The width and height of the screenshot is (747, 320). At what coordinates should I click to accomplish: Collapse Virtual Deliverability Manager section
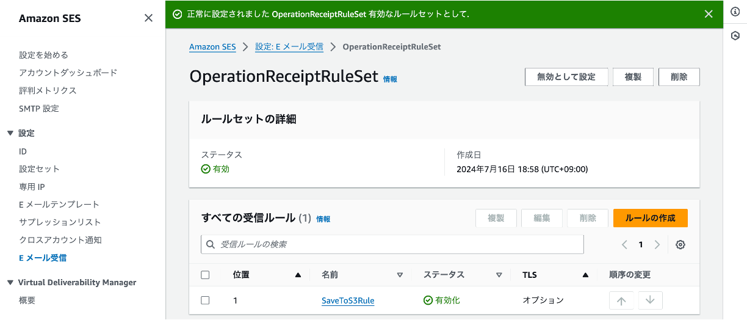[x=10, y=283]
